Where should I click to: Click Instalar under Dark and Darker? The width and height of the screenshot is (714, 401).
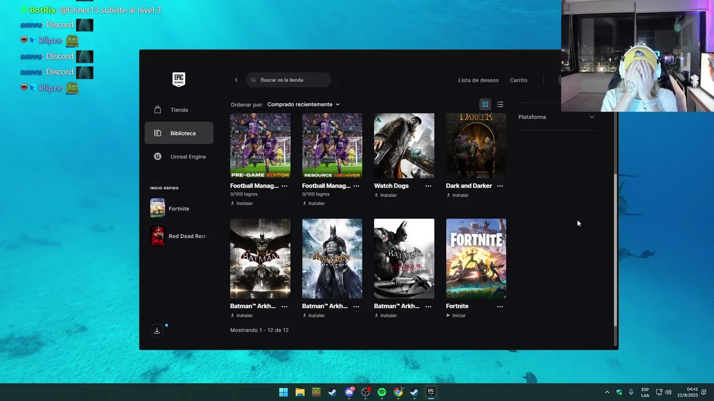coord(457,195)
